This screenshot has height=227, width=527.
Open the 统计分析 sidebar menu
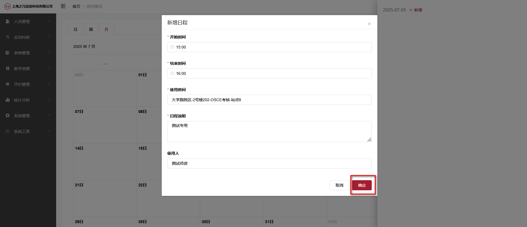[28, 100]
